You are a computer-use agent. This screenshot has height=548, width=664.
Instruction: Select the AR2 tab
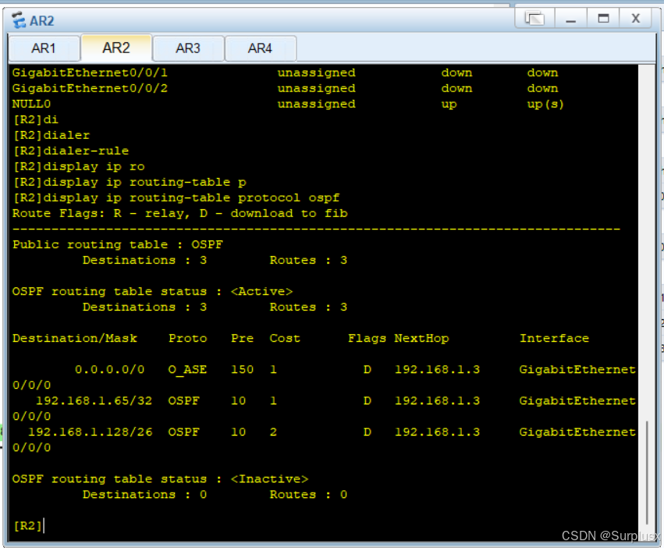[116, 48]
